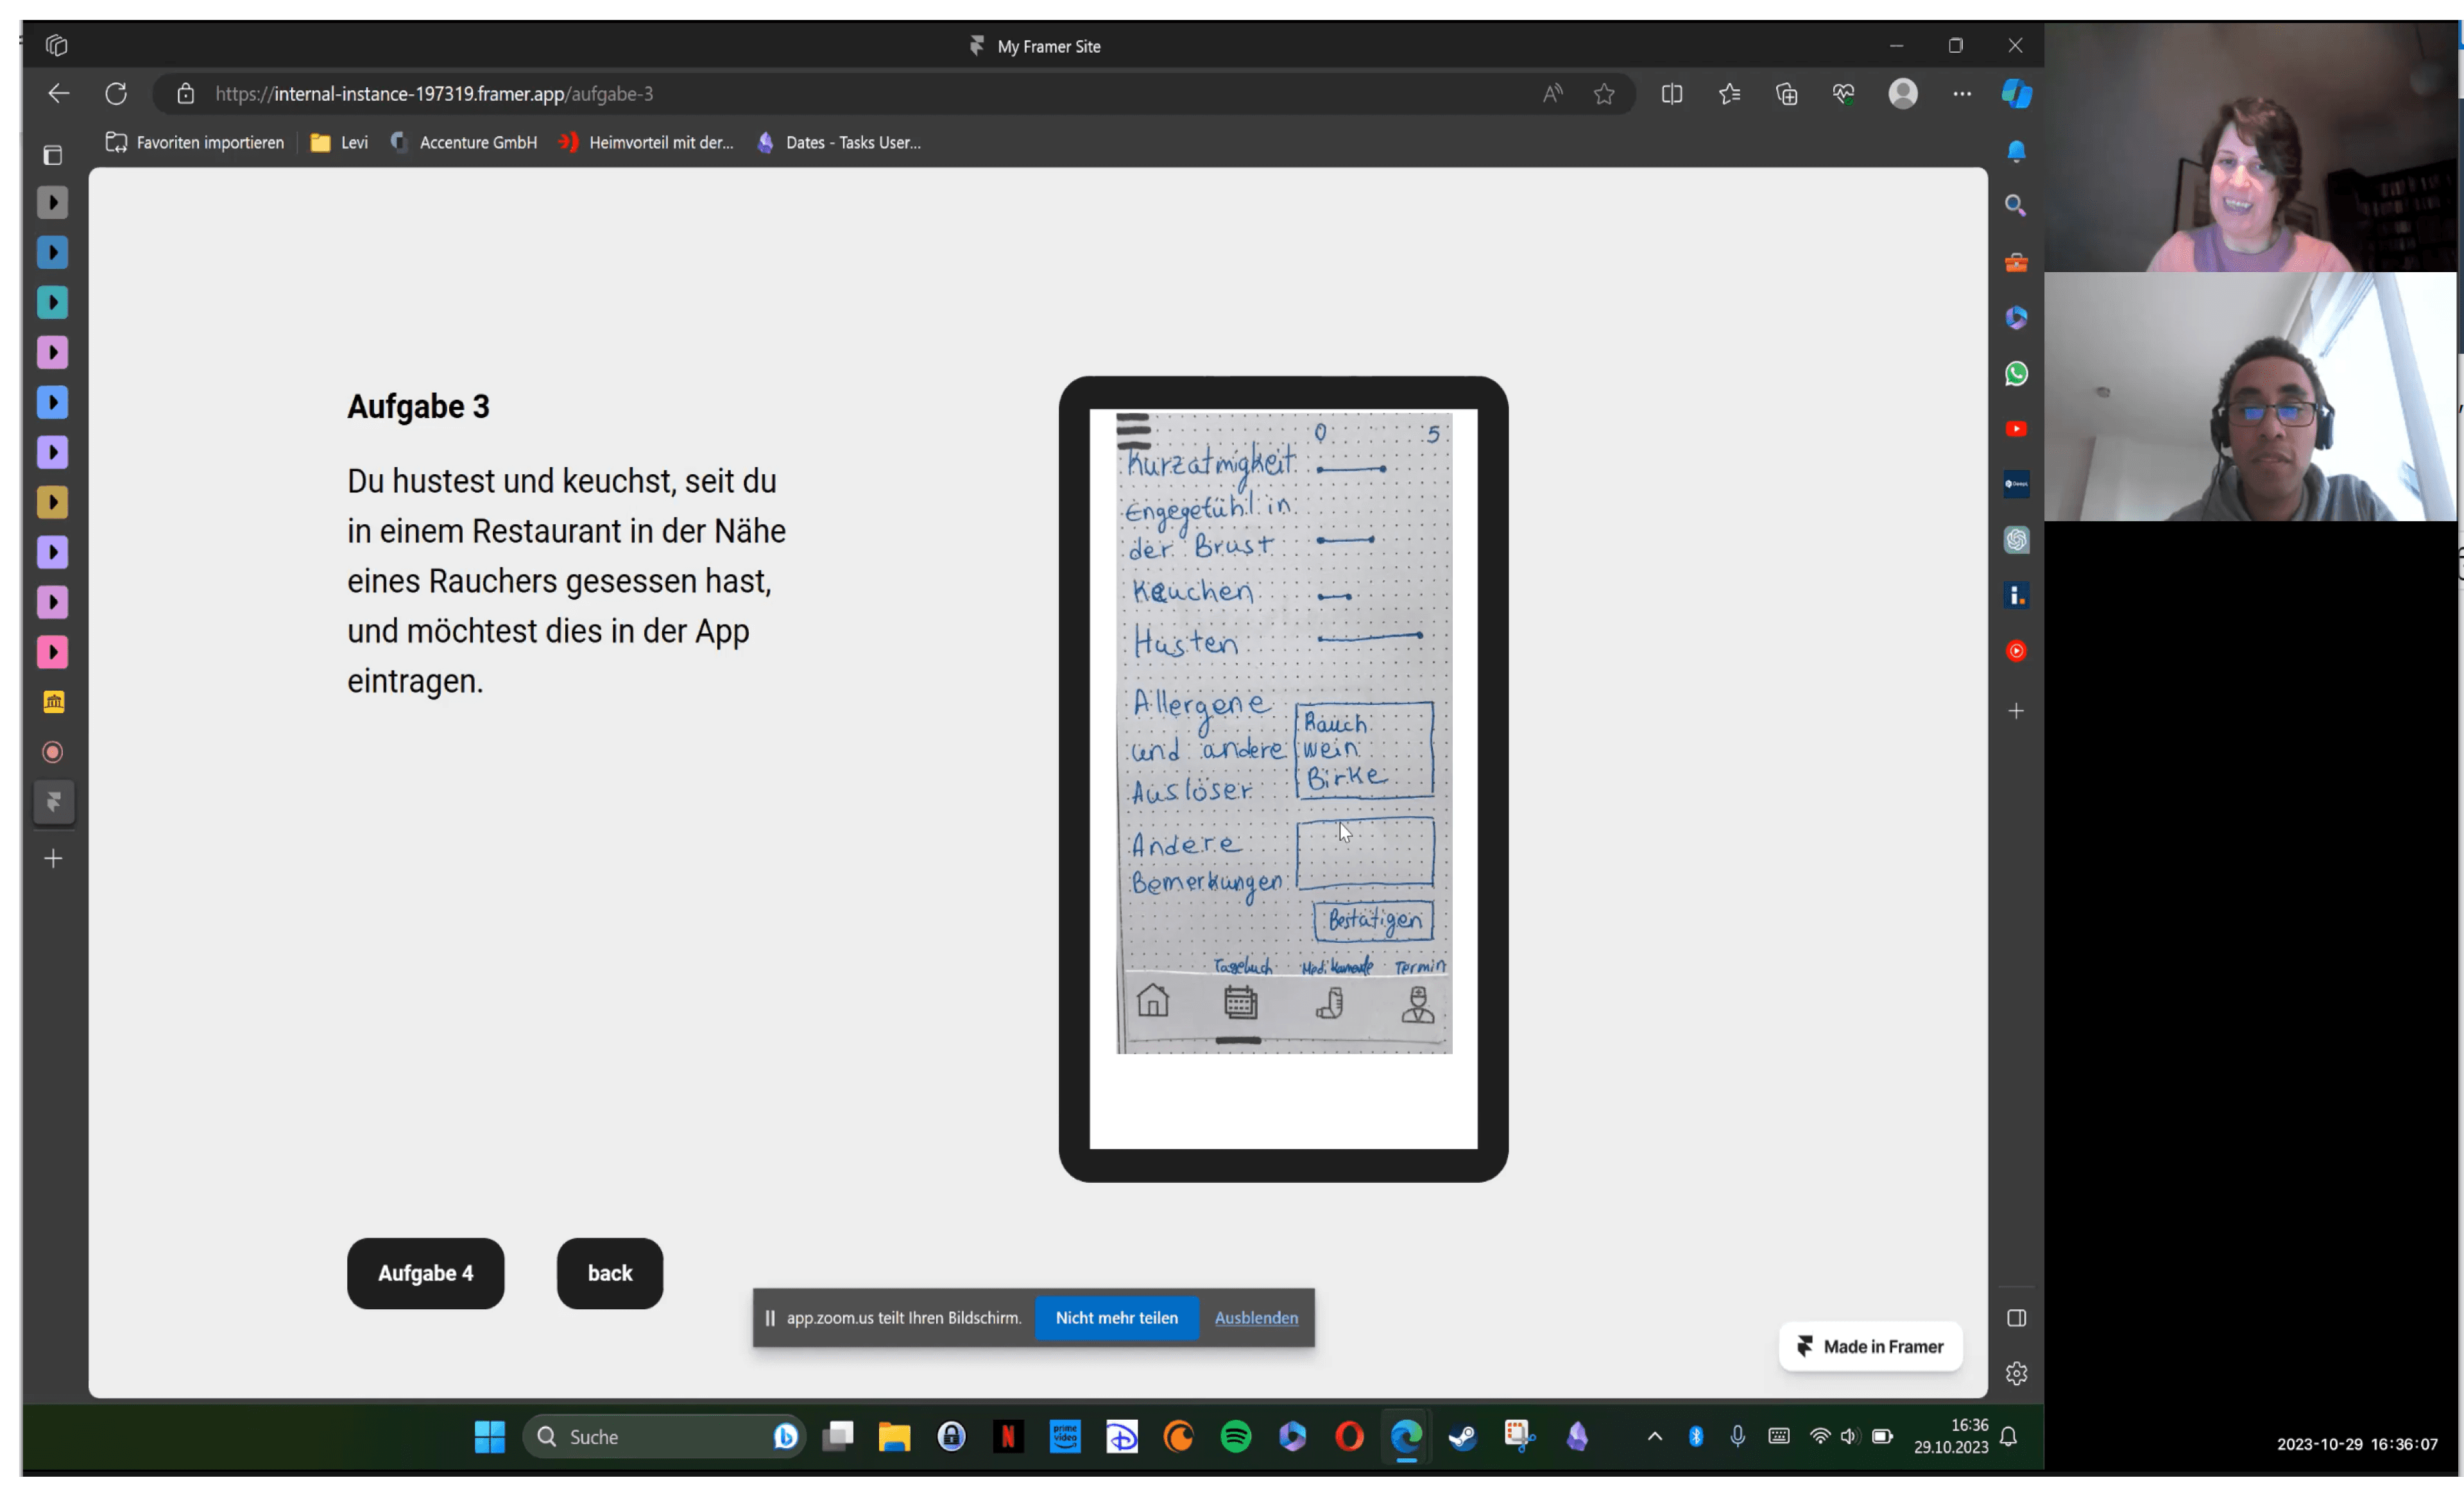Open the split screen icon
The width and height of the screenshot is (2464, 1489).
pyautogui.click(x=1672, y=94)
